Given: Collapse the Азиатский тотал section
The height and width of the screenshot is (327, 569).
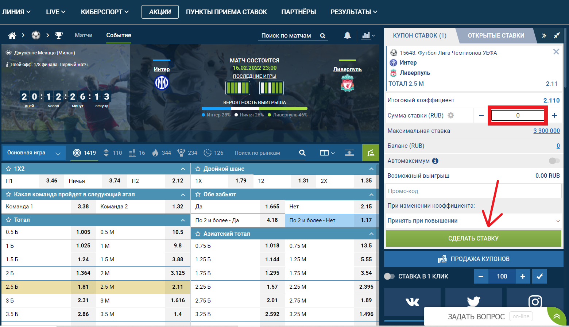Looking at the screenshot, I should pos(371,234).
